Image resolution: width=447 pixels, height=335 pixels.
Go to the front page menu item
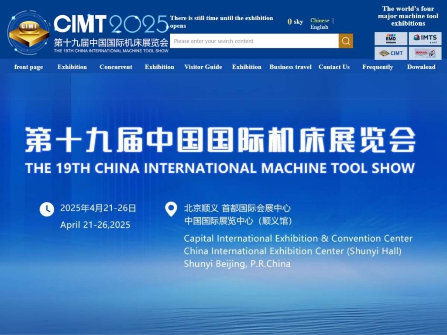28,67
